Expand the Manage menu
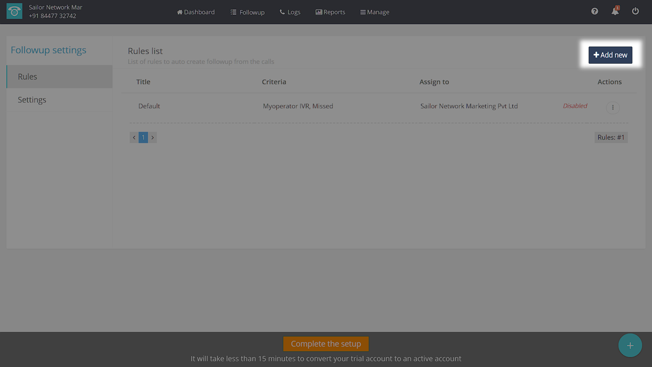 pyautogui.click(x=374, y=12)
